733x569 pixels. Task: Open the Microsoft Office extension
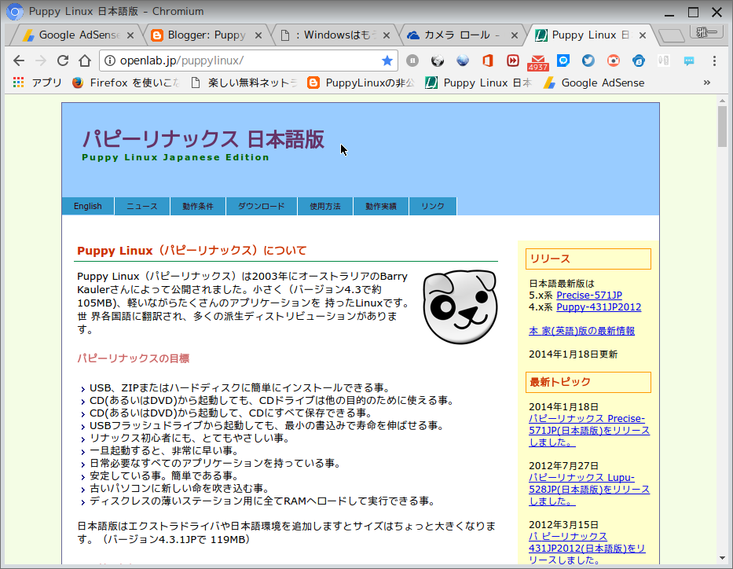coord(488,61)
